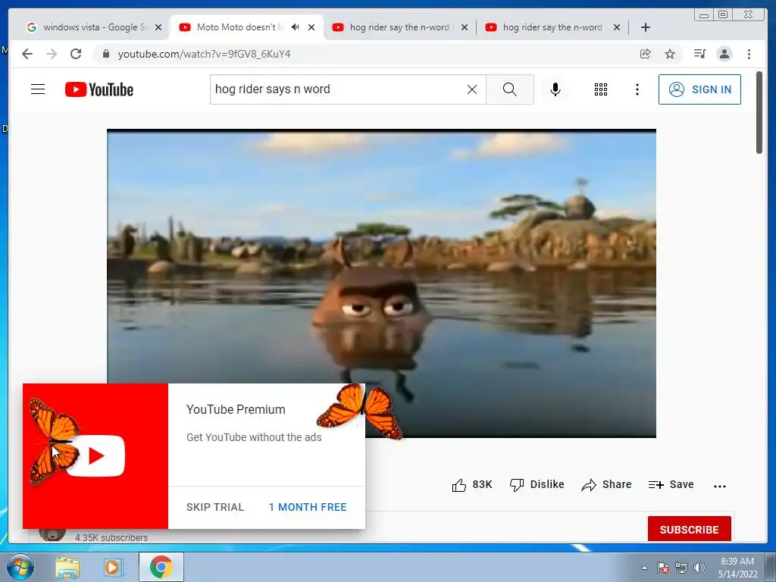
Task: Go to YouTube home via logo
Action: 99,89
